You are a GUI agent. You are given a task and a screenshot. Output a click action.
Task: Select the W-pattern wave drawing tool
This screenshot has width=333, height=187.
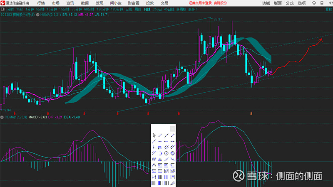point(154,159)
